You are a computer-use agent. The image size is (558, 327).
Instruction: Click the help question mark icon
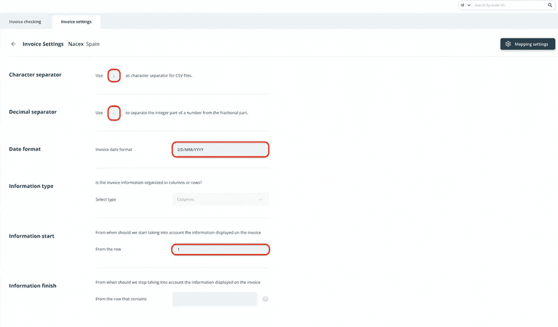266,299
